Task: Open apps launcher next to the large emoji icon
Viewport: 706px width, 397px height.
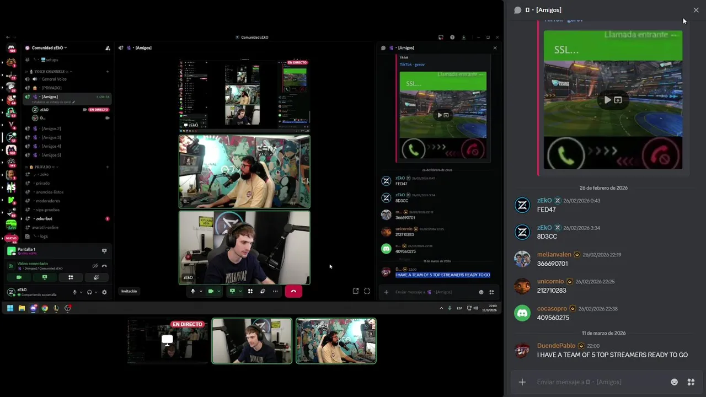Action: 691,382
